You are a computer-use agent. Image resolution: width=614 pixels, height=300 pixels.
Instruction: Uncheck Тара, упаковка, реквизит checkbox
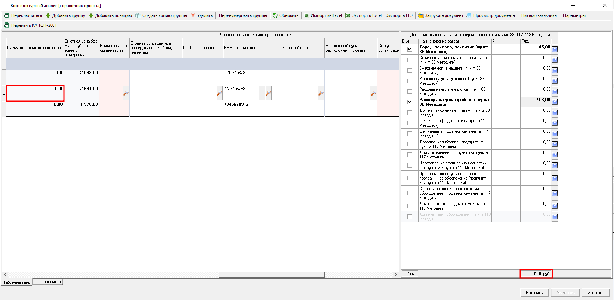pyautogui.click(x=409, y=49)
